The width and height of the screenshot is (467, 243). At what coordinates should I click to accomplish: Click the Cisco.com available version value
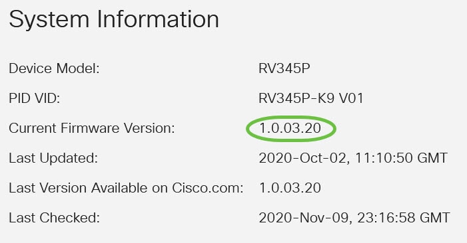tap(290, 188)
